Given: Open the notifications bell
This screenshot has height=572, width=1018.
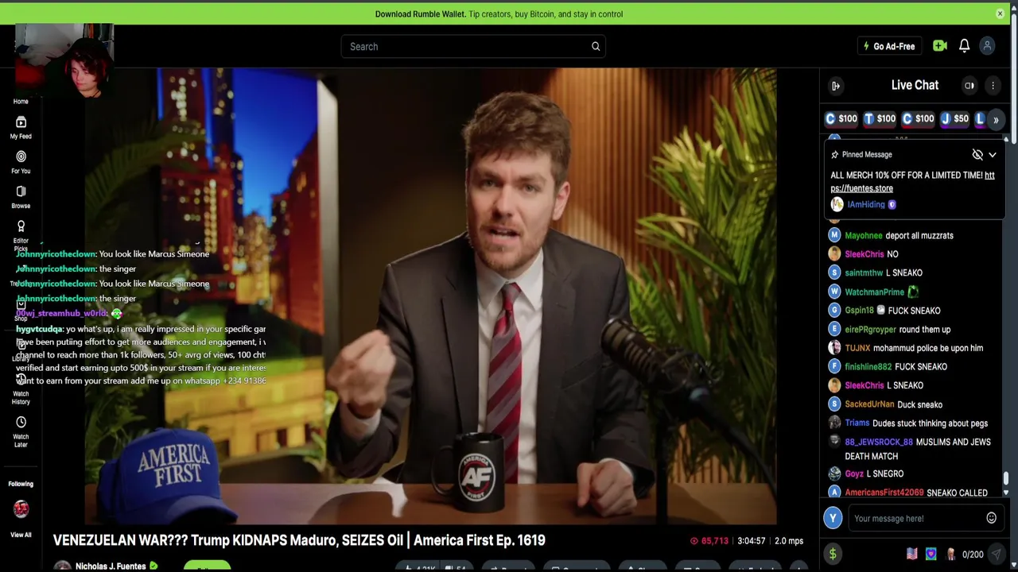Looking at the screenshot, I should pos(964,46).
